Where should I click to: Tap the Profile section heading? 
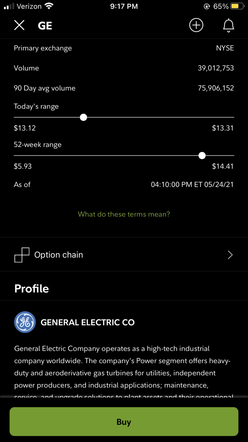pos(32,289)
